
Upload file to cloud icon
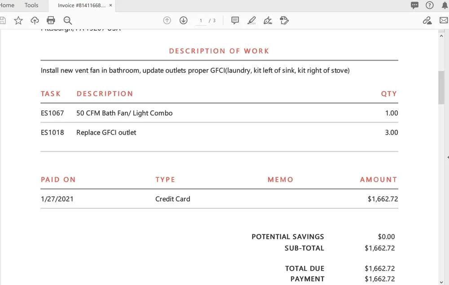[35, 20]
